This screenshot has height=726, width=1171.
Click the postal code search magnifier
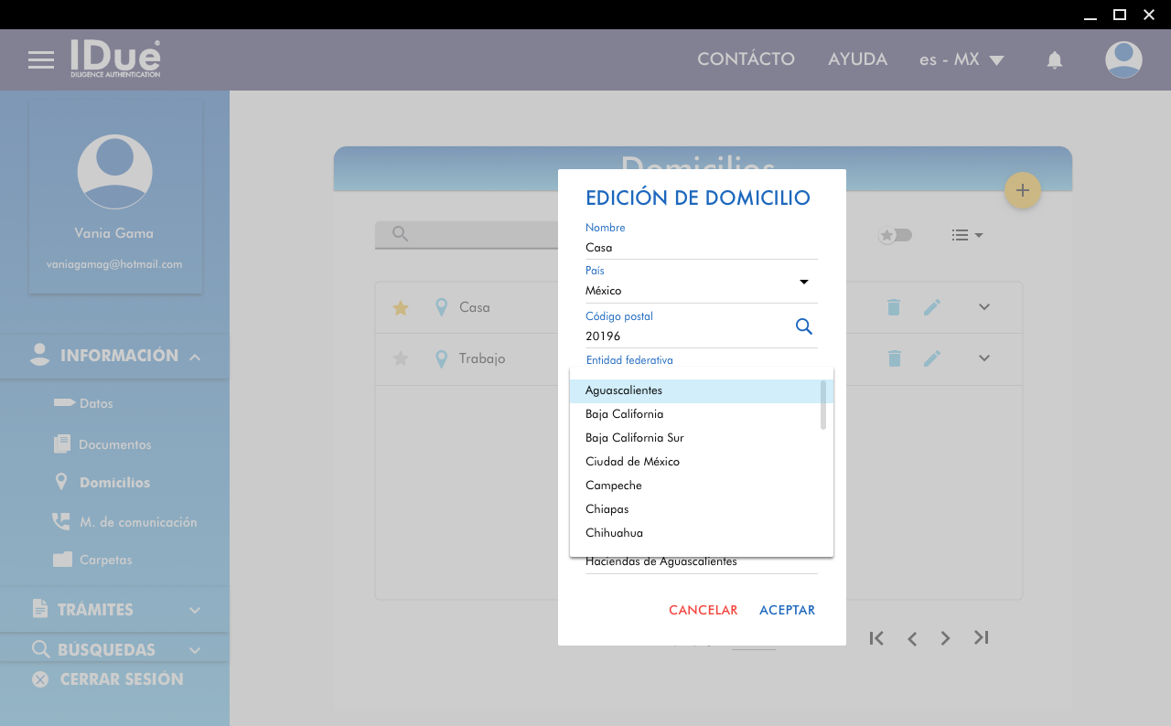click(803, 326)
